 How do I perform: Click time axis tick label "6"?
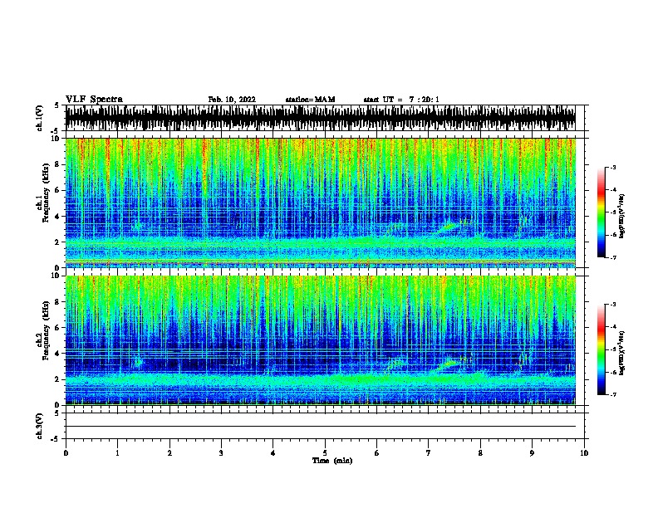[377, 453]
